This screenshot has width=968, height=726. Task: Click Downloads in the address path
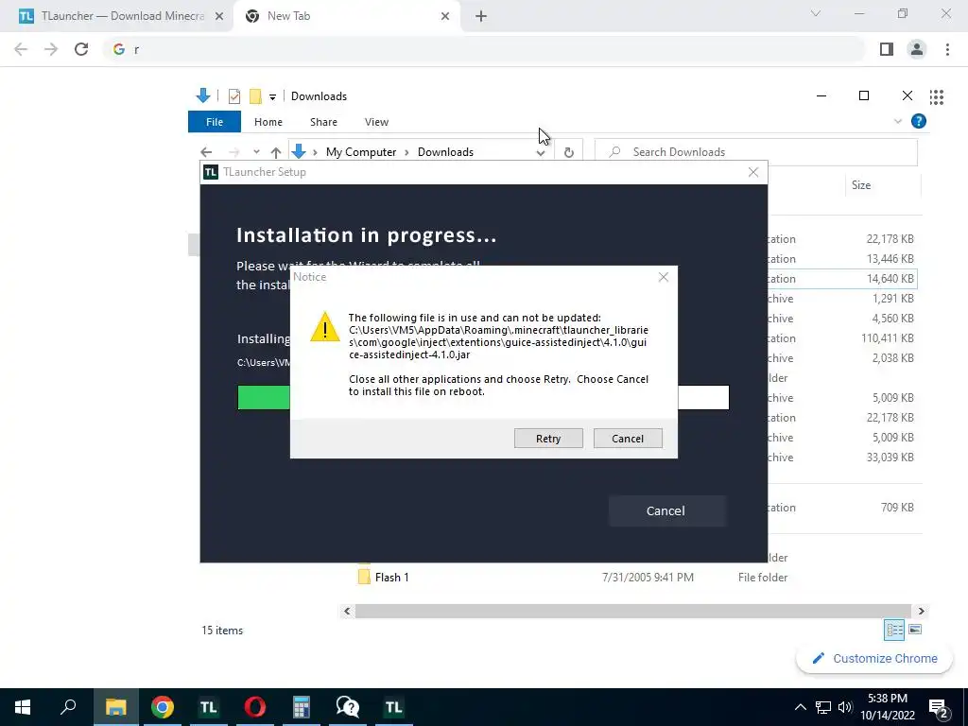(x=445, y=152)
